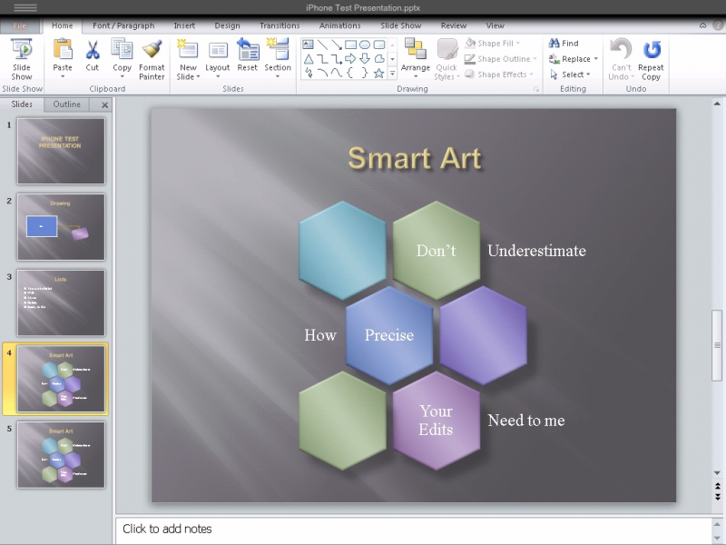
Task: Choose the Curve shape
Action: click(x=337, y=74)
